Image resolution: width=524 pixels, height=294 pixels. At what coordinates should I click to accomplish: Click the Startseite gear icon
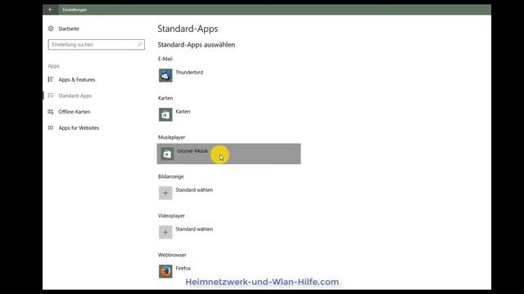pyautogui.click(x=51, y=29)
